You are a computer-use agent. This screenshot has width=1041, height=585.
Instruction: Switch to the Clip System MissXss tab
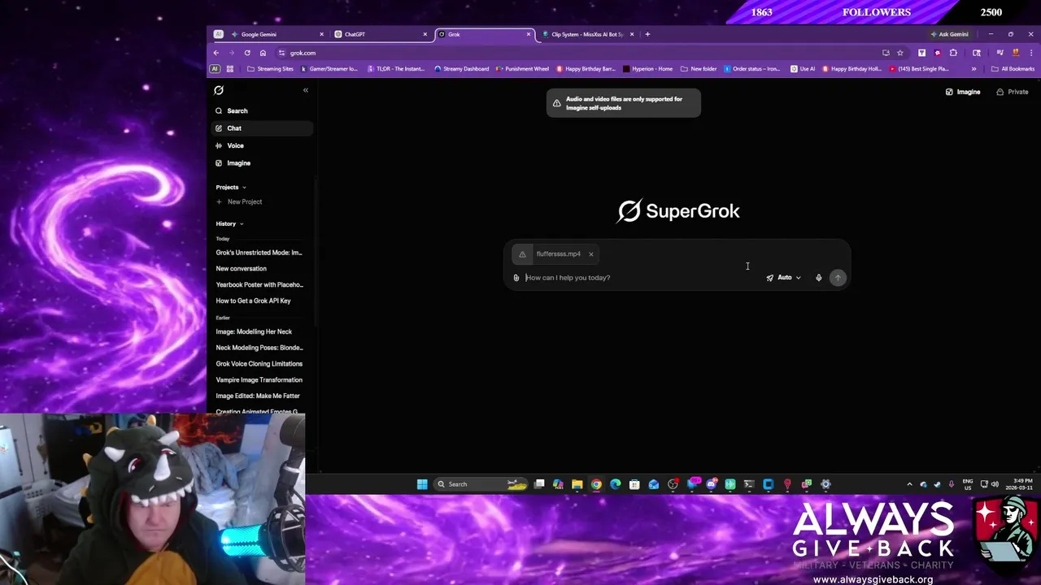tap(587, 34)
